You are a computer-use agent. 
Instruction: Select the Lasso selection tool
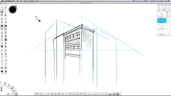[48, 94]
